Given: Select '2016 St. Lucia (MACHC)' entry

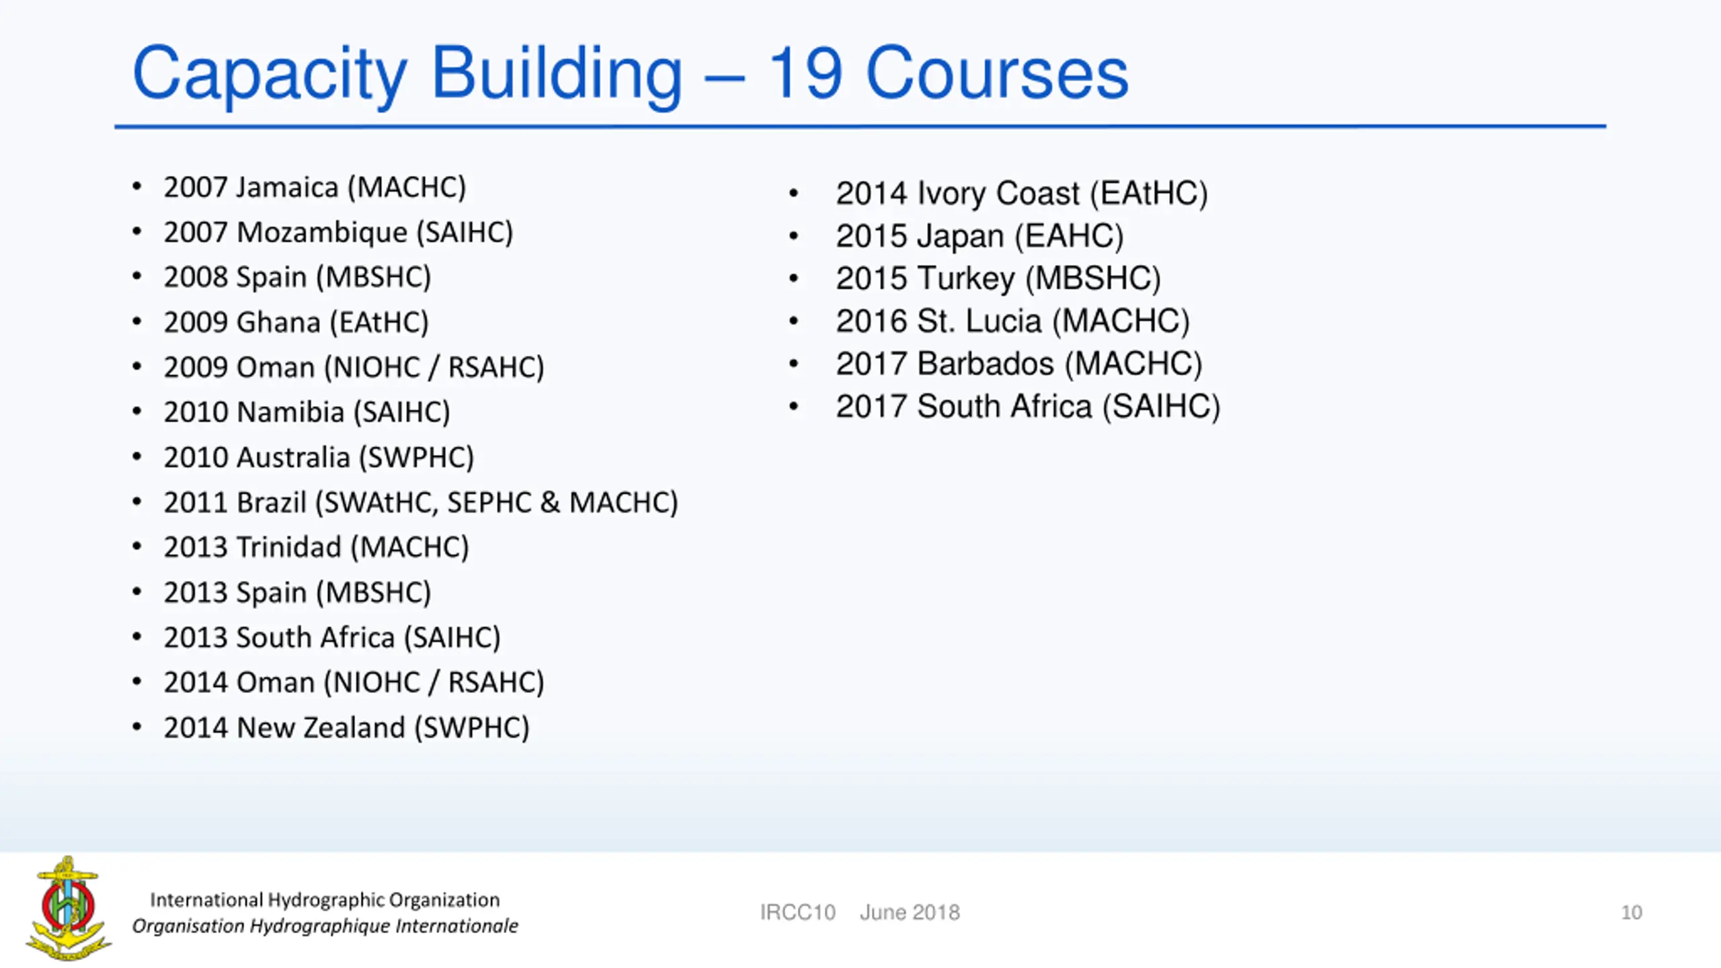Looking at the screenshot, I should (1012, 321).
